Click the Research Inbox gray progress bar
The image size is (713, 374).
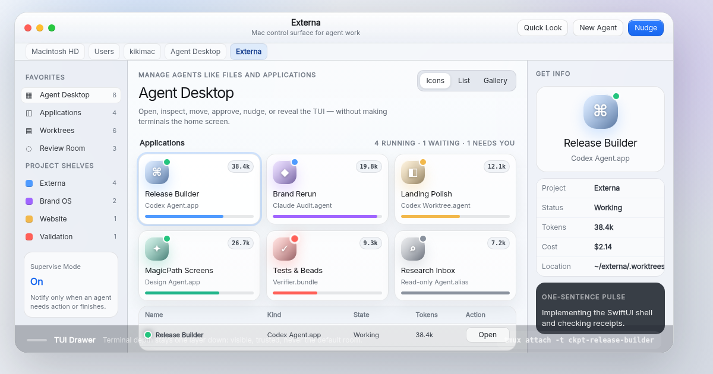pos(455,293)
